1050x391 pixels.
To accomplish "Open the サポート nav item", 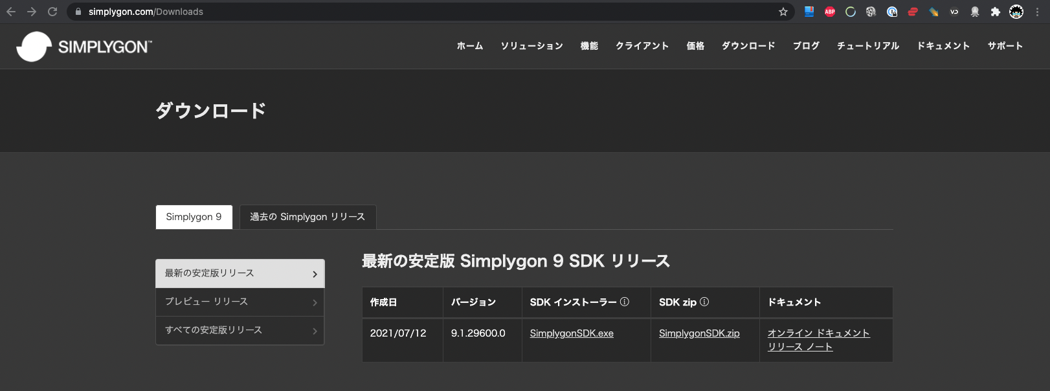I will [x=1005, y=46].
